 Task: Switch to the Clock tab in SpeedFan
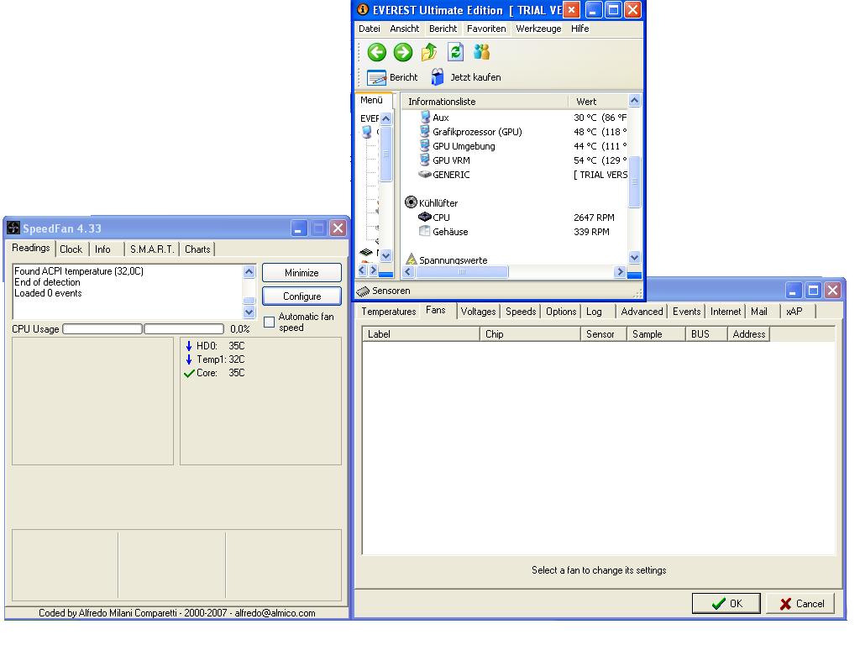click(x=71, y=249)
